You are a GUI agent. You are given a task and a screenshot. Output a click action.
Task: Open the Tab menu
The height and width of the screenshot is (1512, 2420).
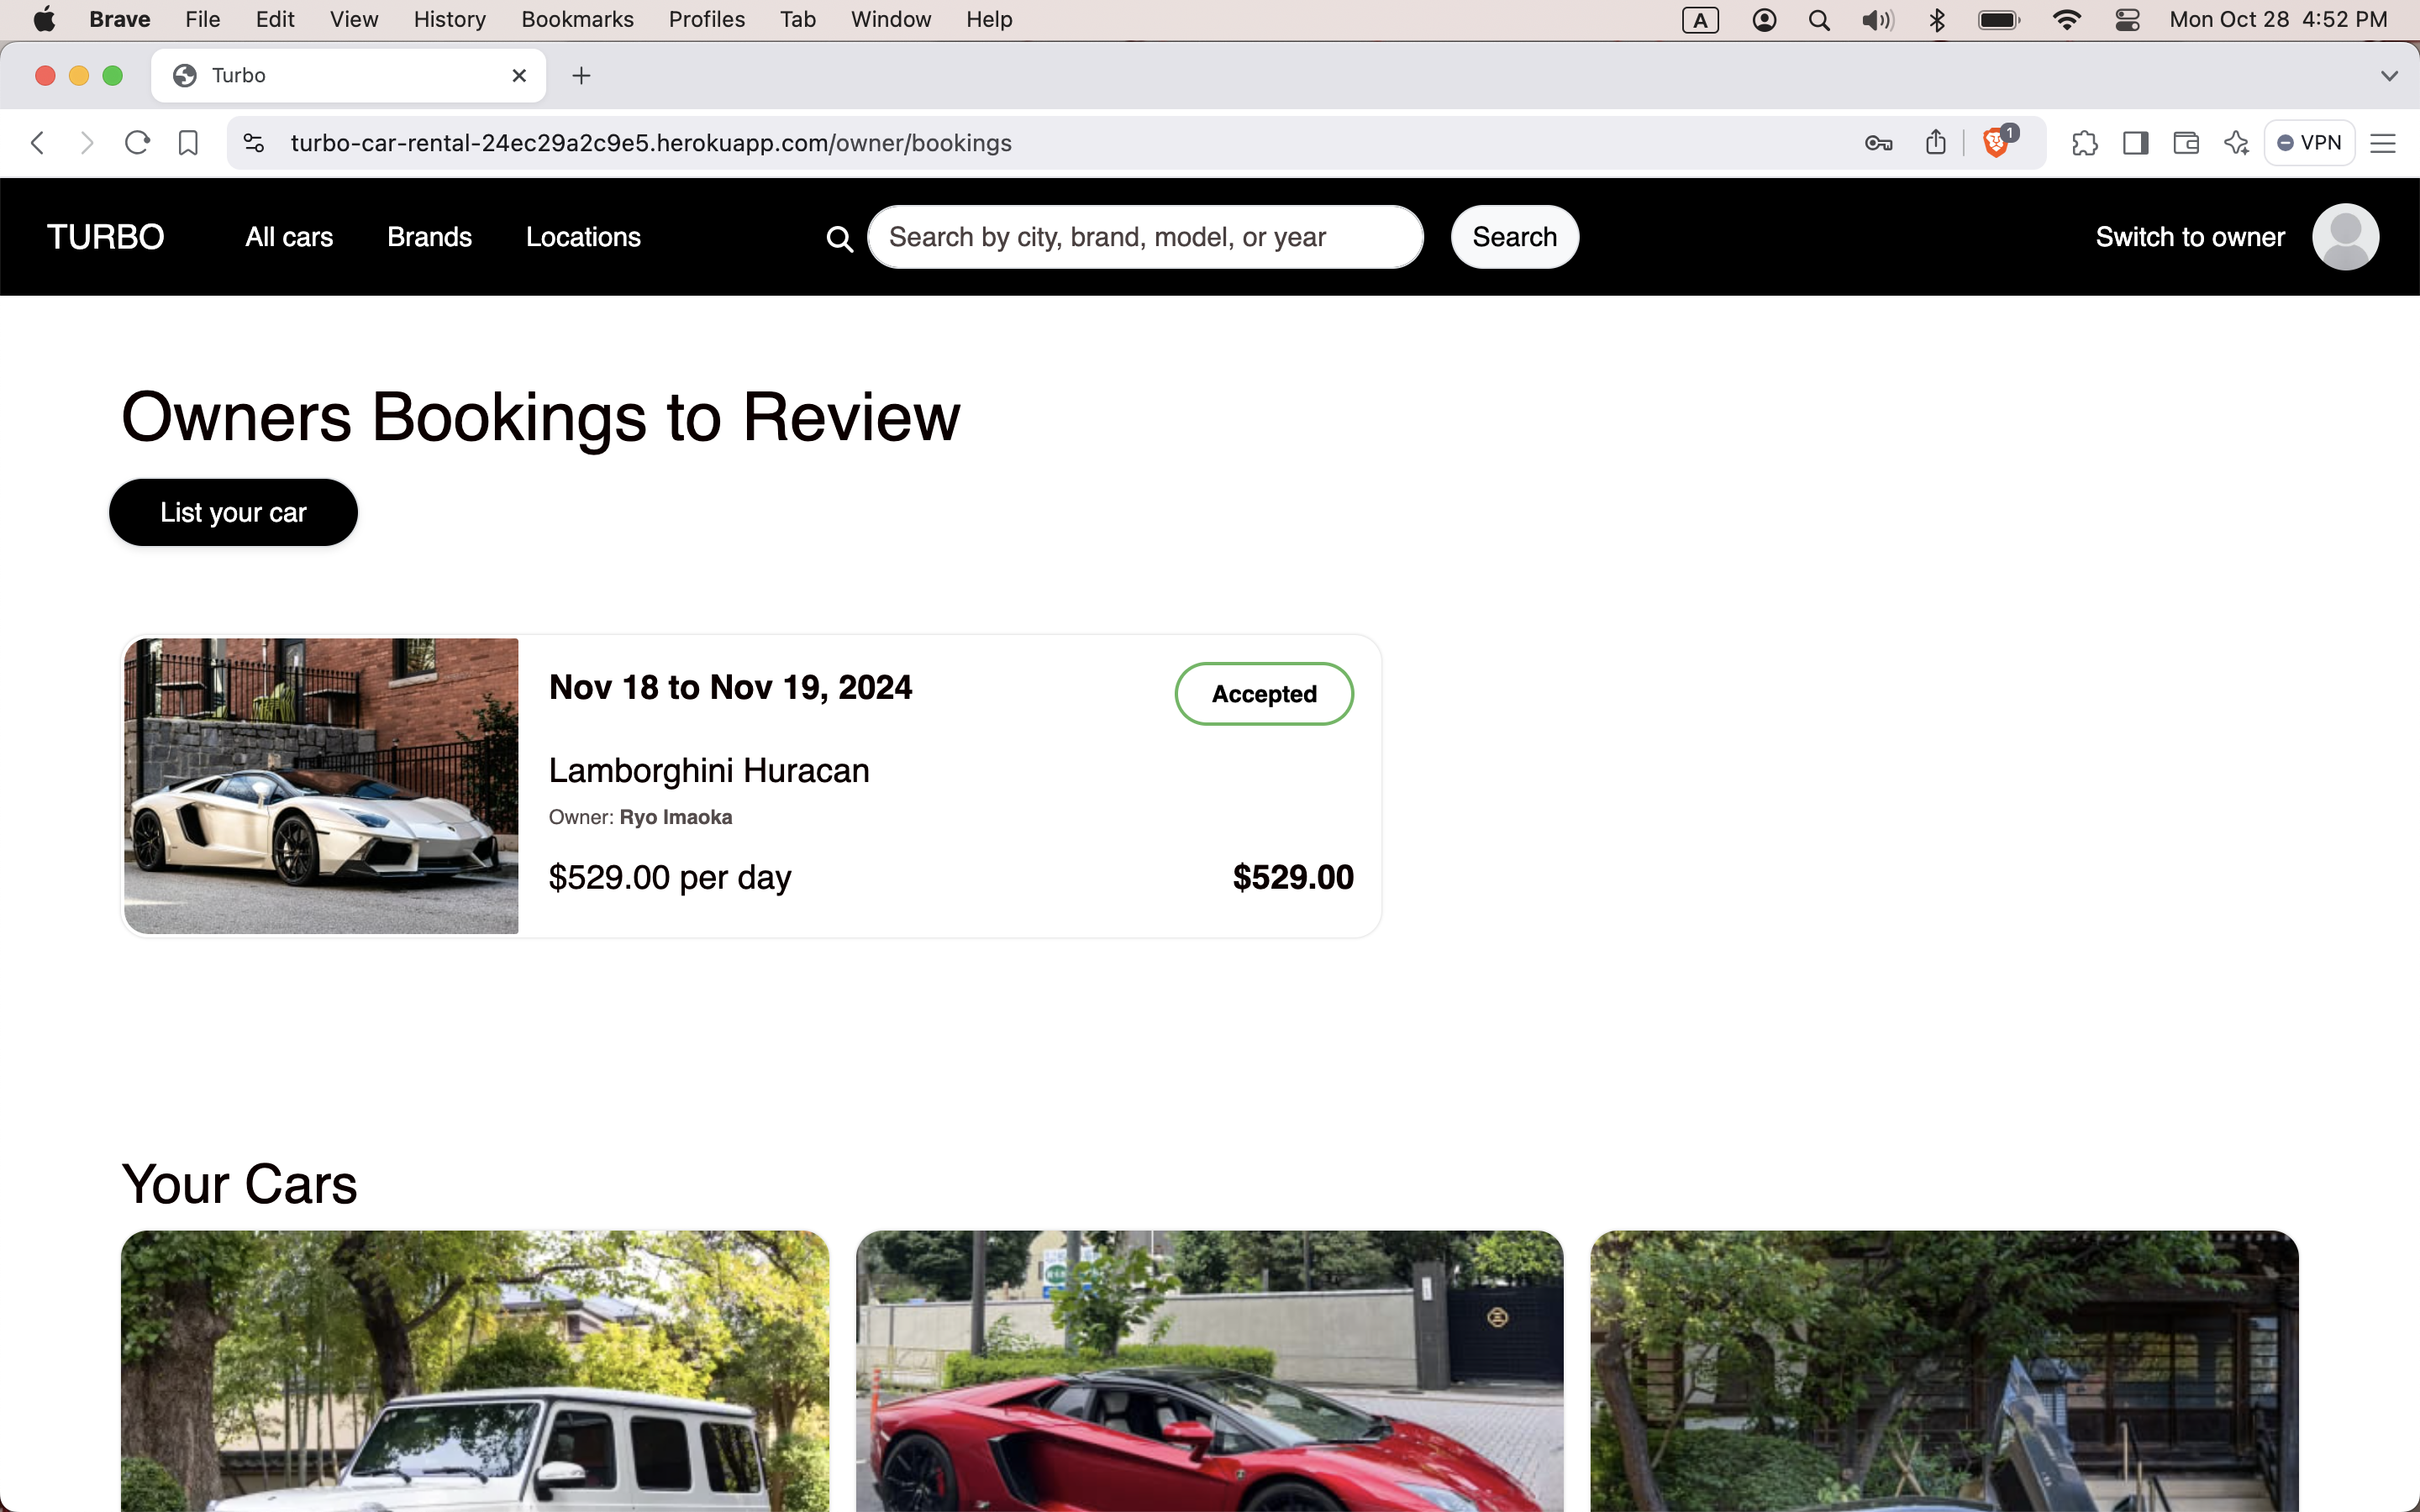[x=797, y=20]
